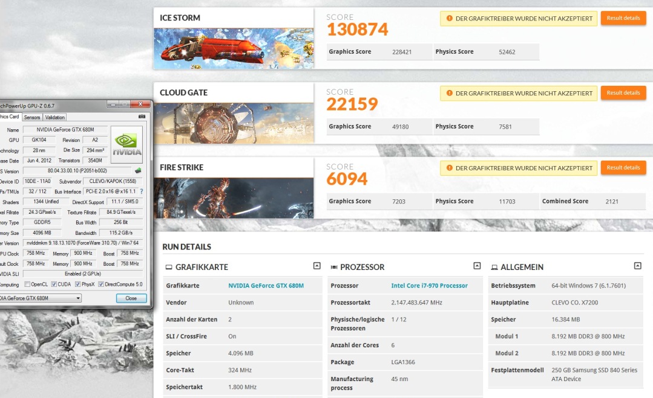Click the Fire Strike benchmark thumbnail
This screenshot has width=653, height=398.
coord(234,198)
